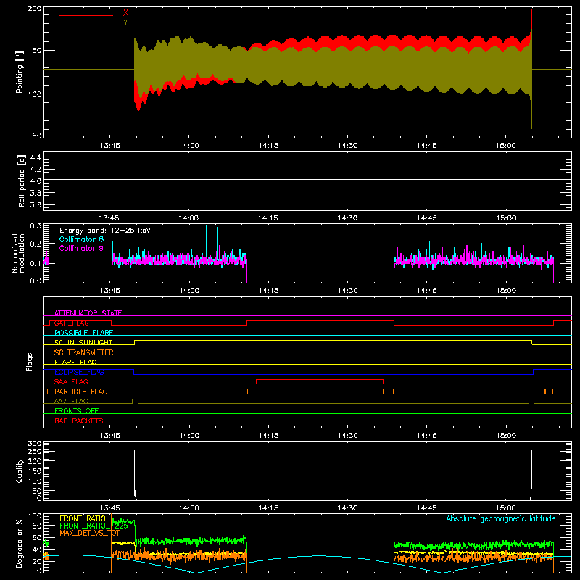Click the SC_TRANSMITTER flag label
This screenshot has width=580, height=580.
(x=84, y=352)
